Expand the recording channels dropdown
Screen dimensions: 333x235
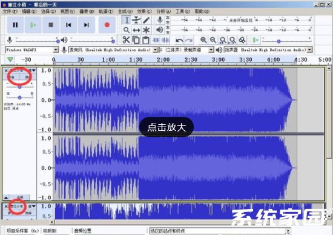[186, 50]
